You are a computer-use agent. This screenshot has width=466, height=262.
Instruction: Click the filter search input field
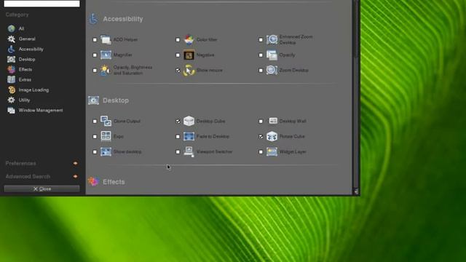tap(42, 4)
